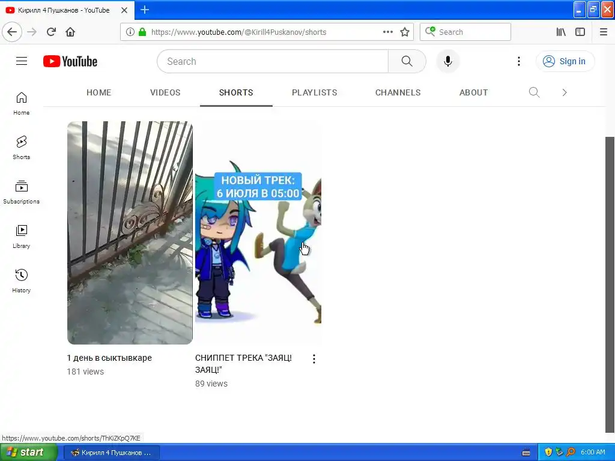Click the YouTube search magnifier button
This screenshot has height=461, width=615.
click(x=407, y=61)
